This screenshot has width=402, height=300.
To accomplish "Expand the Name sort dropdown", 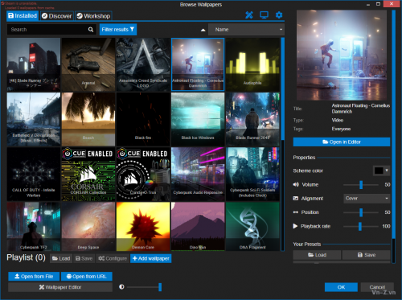I will 246,30.
